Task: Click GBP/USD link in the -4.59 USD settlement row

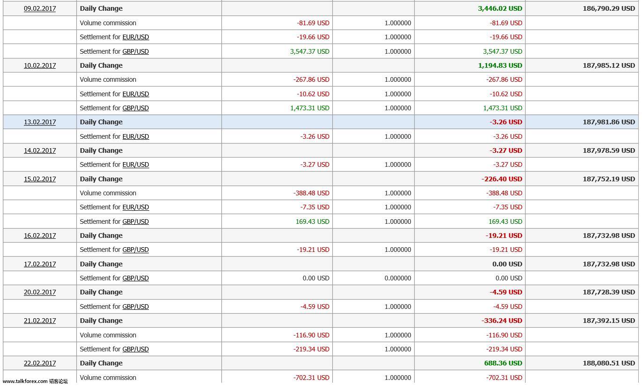Action: (136, 307)
